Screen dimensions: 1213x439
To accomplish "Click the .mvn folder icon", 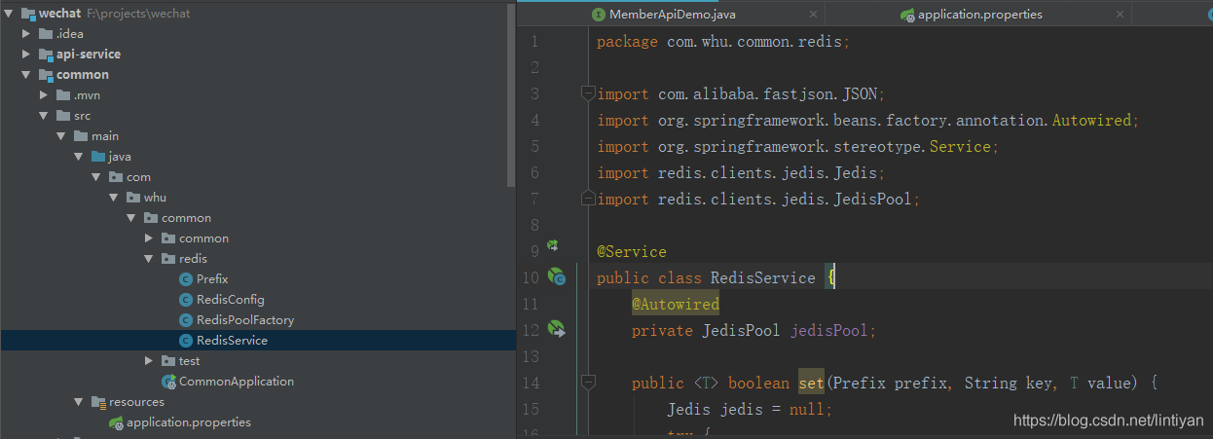I will 63,95.
